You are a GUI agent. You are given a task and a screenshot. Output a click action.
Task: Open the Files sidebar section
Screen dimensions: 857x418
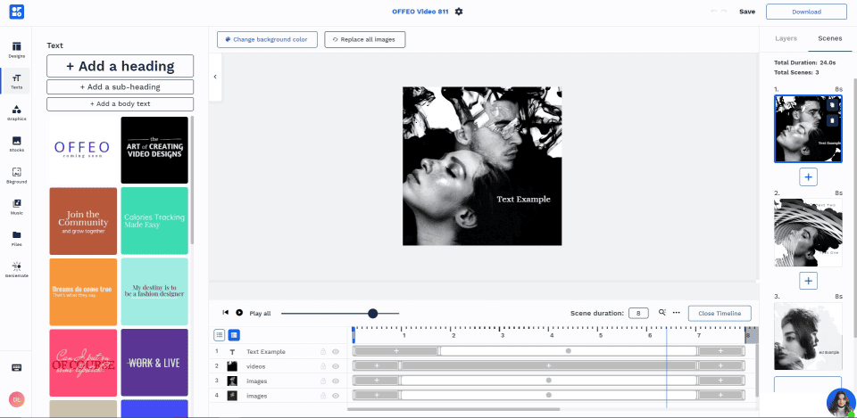pyautogui.click(x=16, y=238)
